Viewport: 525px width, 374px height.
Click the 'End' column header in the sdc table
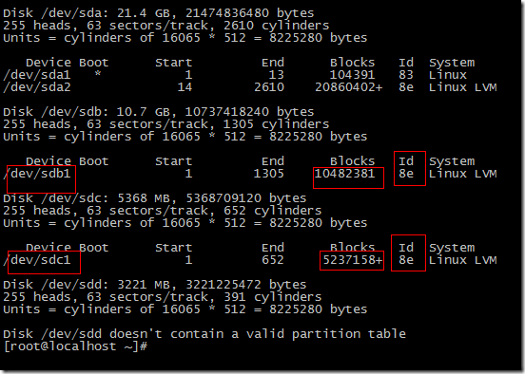[273, 248]
